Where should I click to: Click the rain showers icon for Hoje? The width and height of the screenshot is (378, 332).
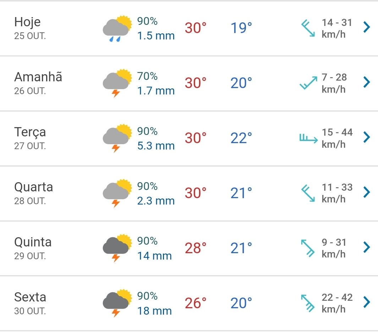point(117,28)
